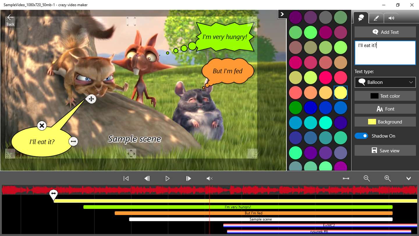Switch to the text balloon tab
This screenshot has height=236, width=419.
361,18
